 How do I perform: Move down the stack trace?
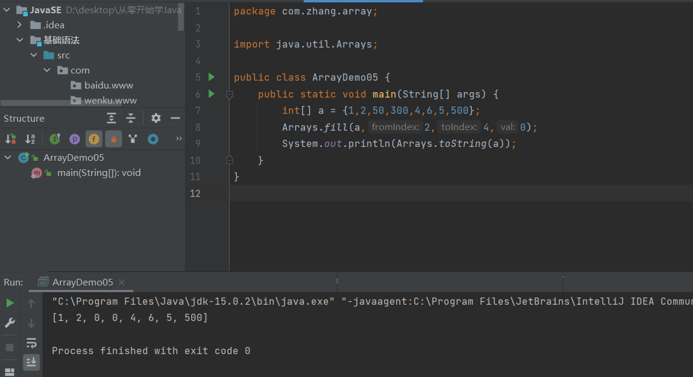pos(31,323)
